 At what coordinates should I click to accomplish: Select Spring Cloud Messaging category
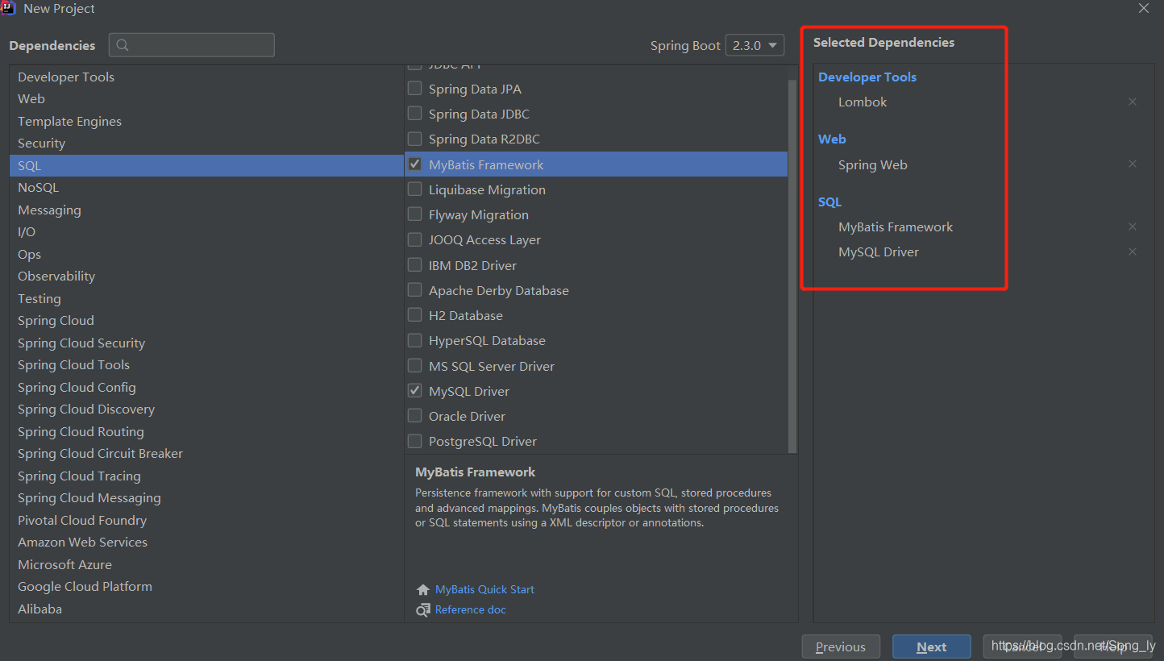(206, 497)
